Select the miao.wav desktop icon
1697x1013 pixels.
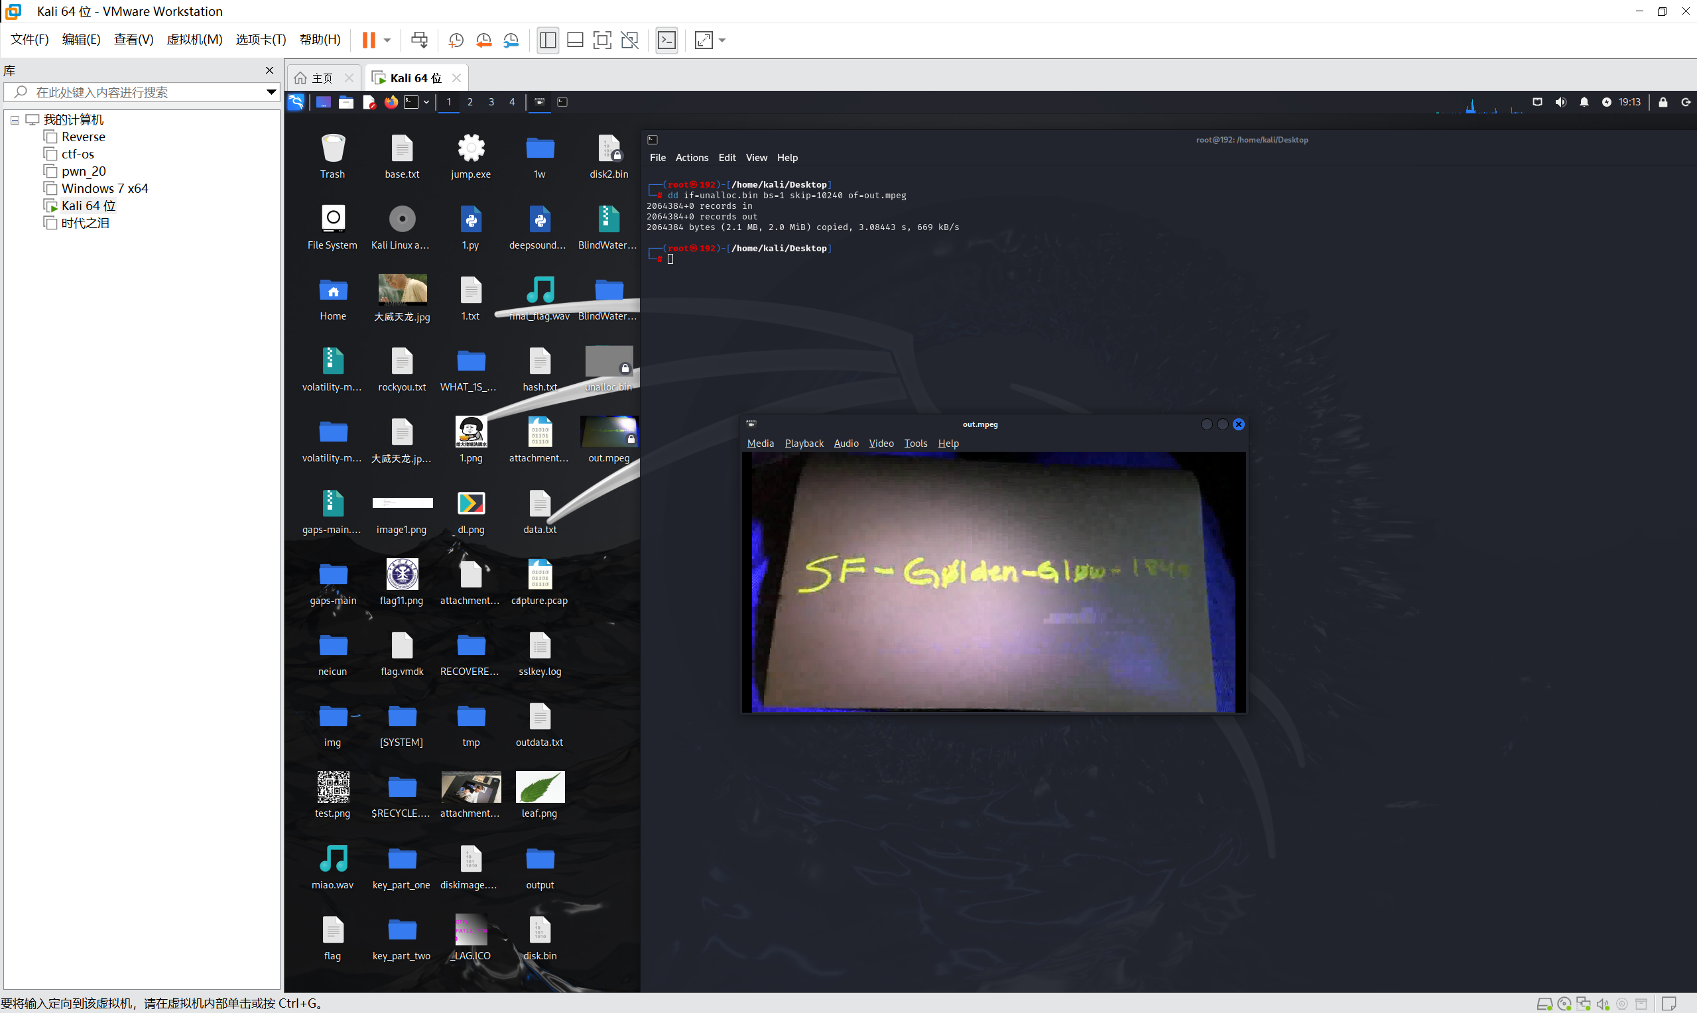point(332,867)
